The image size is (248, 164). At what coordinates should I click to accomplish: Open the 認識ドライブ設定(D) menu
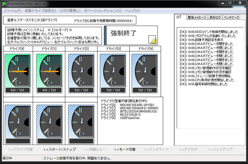(41, 11)
